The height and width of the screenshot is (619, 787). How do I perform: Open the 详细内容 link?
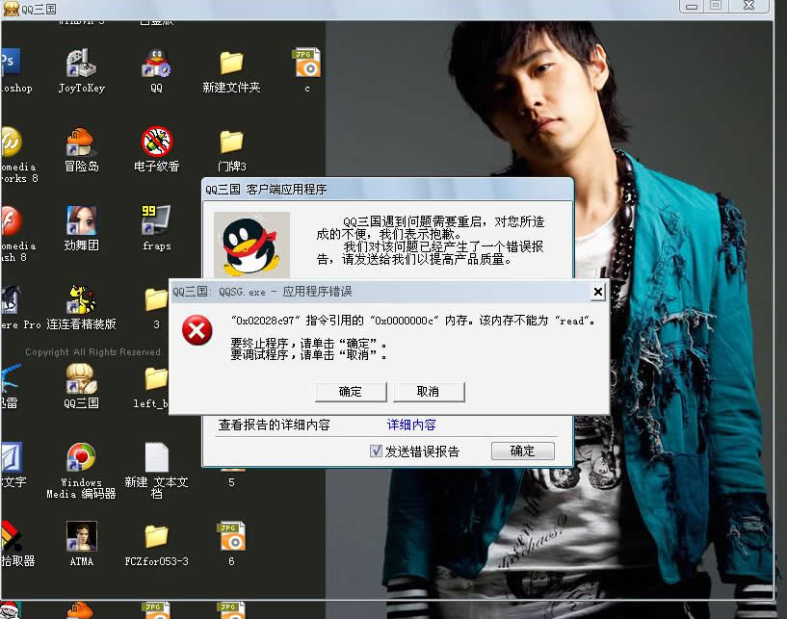coord(411,425)
